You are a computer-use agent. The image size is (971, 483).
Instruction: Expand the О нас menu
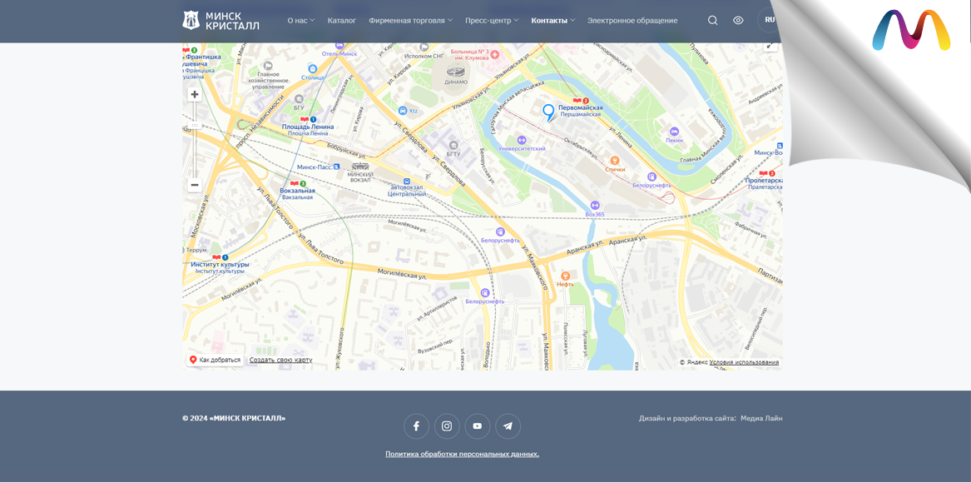coord(301,21)
